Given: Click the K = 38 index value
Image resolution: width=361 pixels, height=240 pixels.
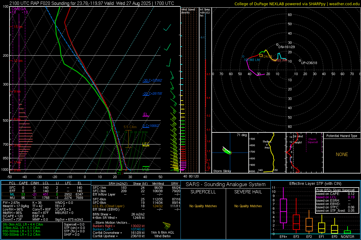Looking at the screenshot, I should [x=37, y=203].
